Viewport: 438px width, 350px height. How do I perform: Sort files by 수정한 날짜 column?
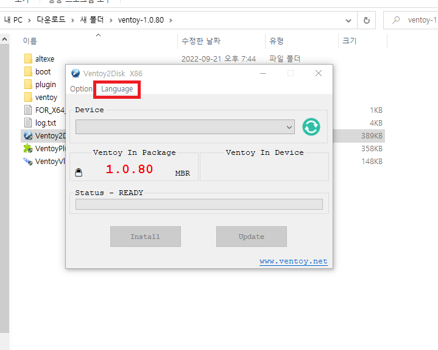[201, 41]
